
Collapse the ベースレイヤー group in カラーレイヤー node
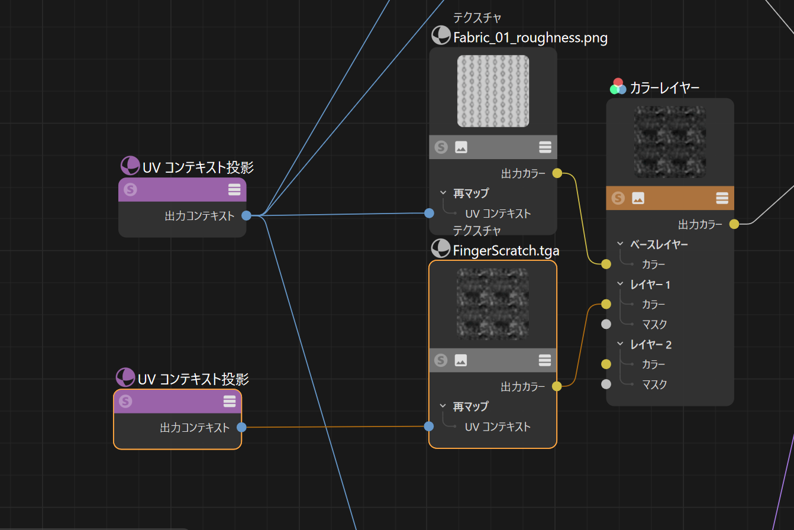click(619, 244)
